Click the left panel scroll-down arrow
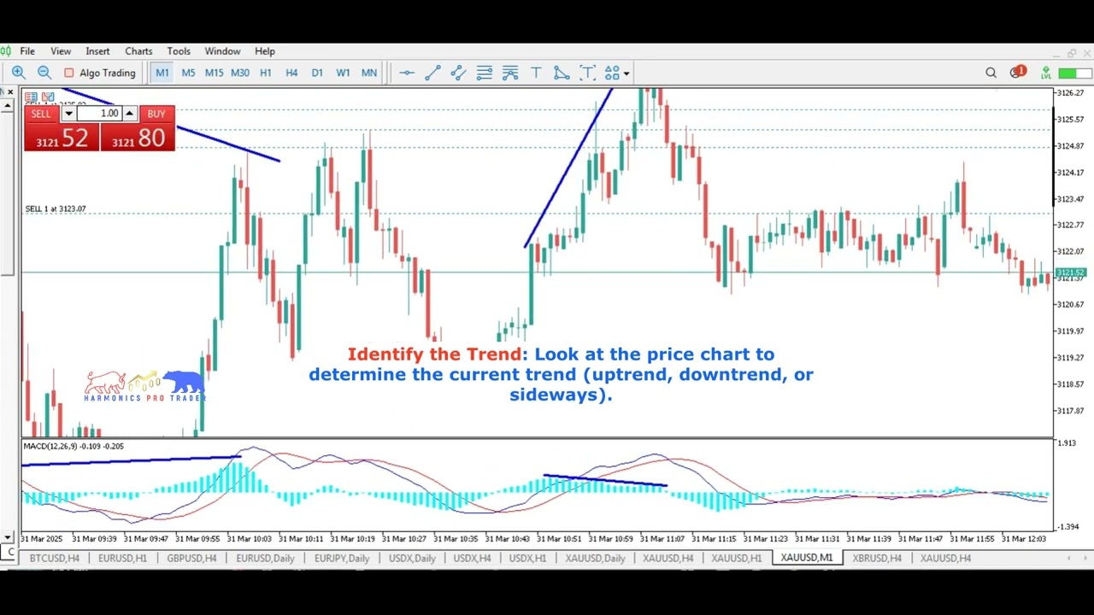Viewport: 1094px width, 615px height. (7, 537)
